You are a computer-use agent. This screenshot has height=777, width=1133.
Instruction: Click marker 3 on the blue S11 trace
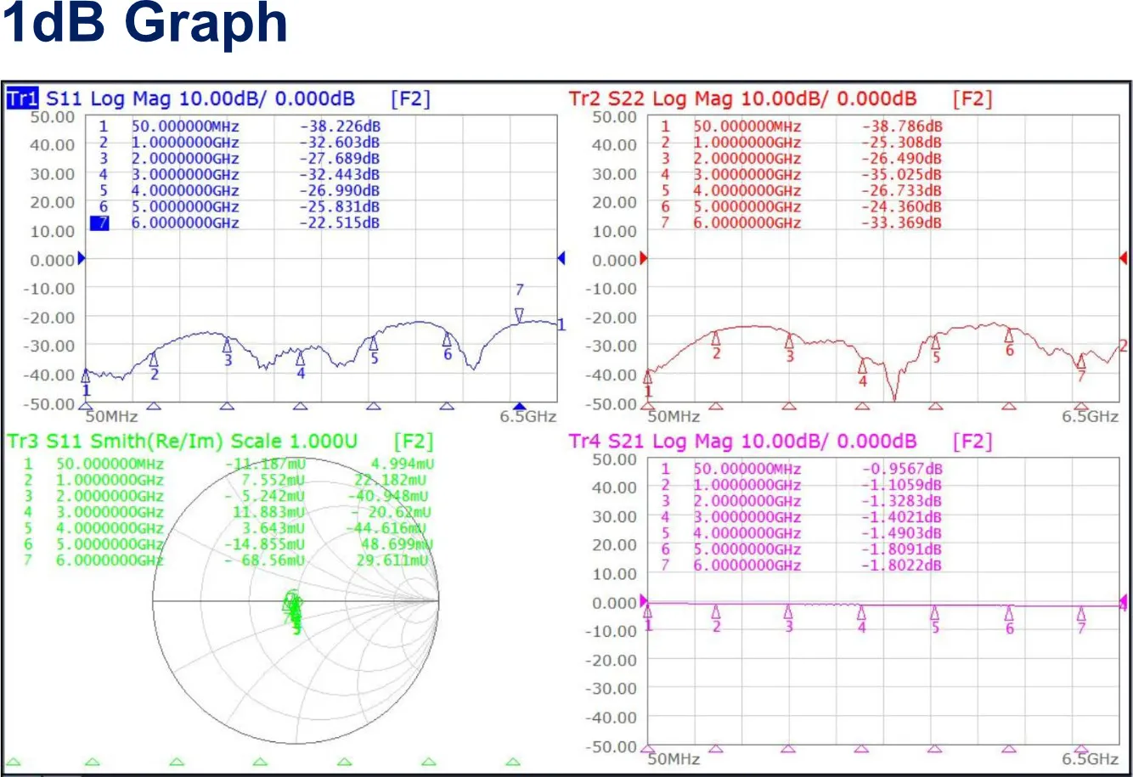[x=228, y=346]
